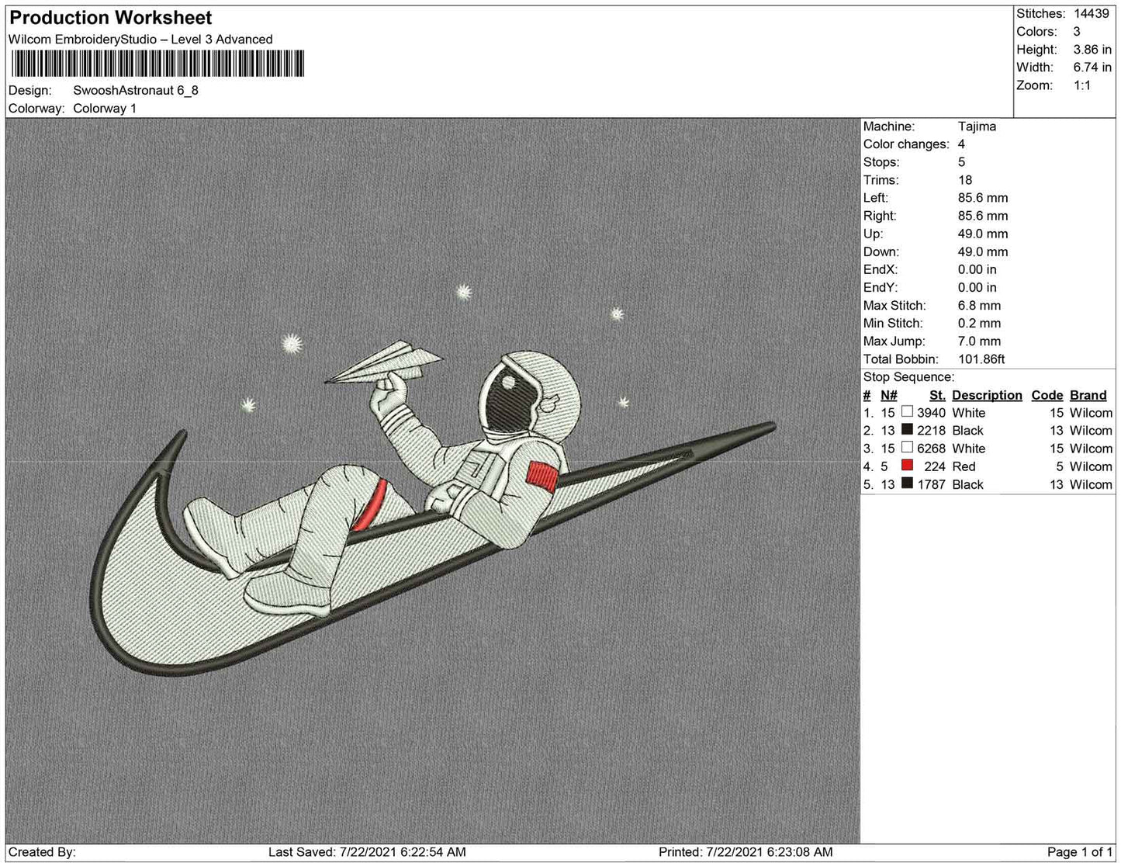Click the 'Left:' label
This screenshot has height=863, width=1121.
pyautogui.click(x=876, y=198)
